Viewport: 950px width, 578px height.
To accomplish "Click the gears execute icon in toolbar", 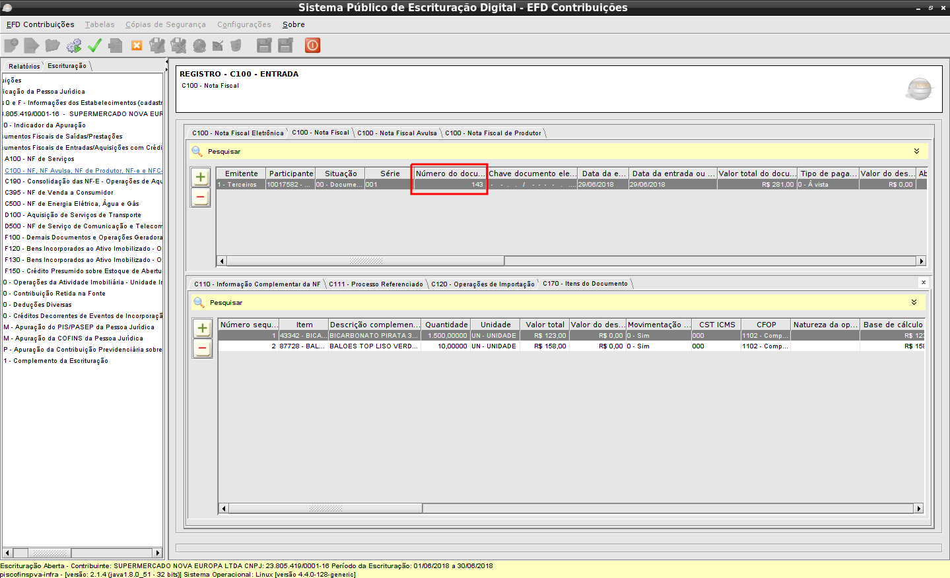I will click(74, 46).
